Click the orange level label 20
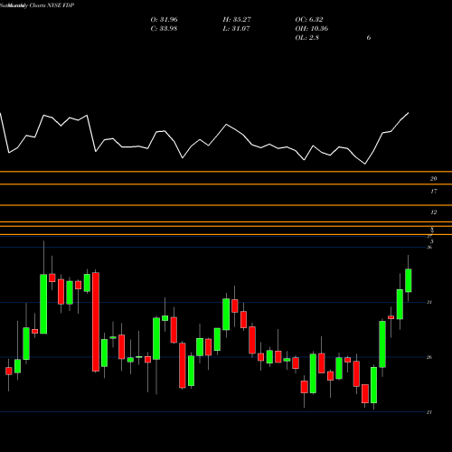This screenshot has height=452, width=452. click(x=433, y=179)
